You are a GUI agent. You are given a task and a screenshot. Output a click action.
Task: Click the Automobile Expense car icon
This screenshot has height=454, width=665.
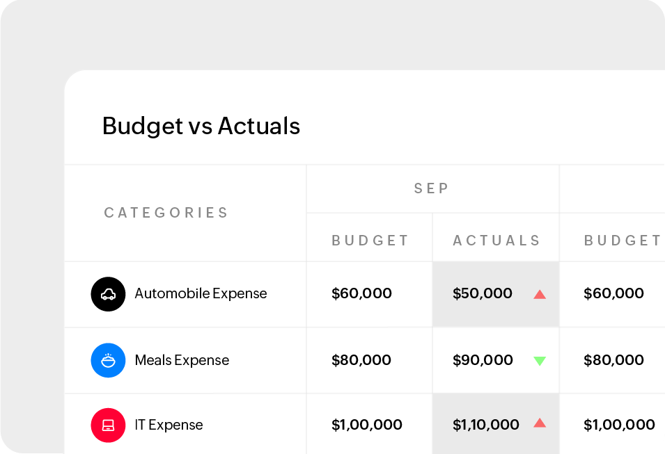tap(108, 294)
